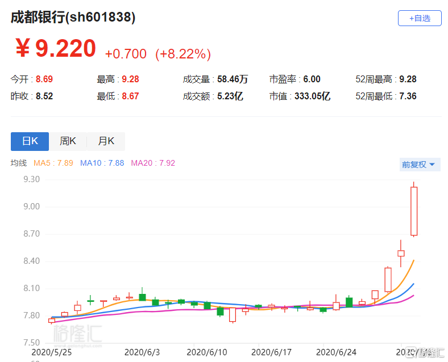Click the y-axis label 7.80
Image resolution: width=448 pixels, height=362 pixels.
point(31,315)
